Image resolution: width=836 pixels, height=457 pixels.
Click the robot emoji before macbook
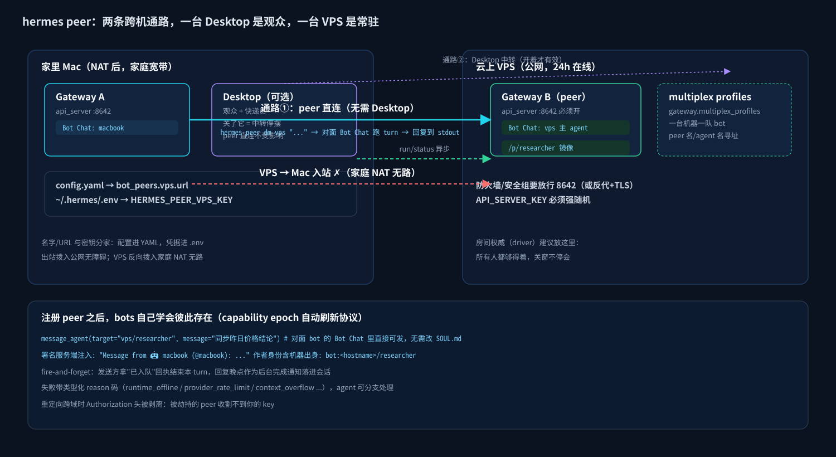(x=154, y=356)
